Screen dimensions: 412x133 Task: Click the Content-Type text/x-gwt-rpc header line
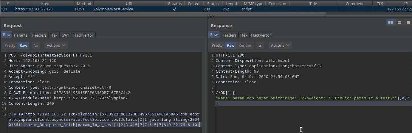(60, 87)
